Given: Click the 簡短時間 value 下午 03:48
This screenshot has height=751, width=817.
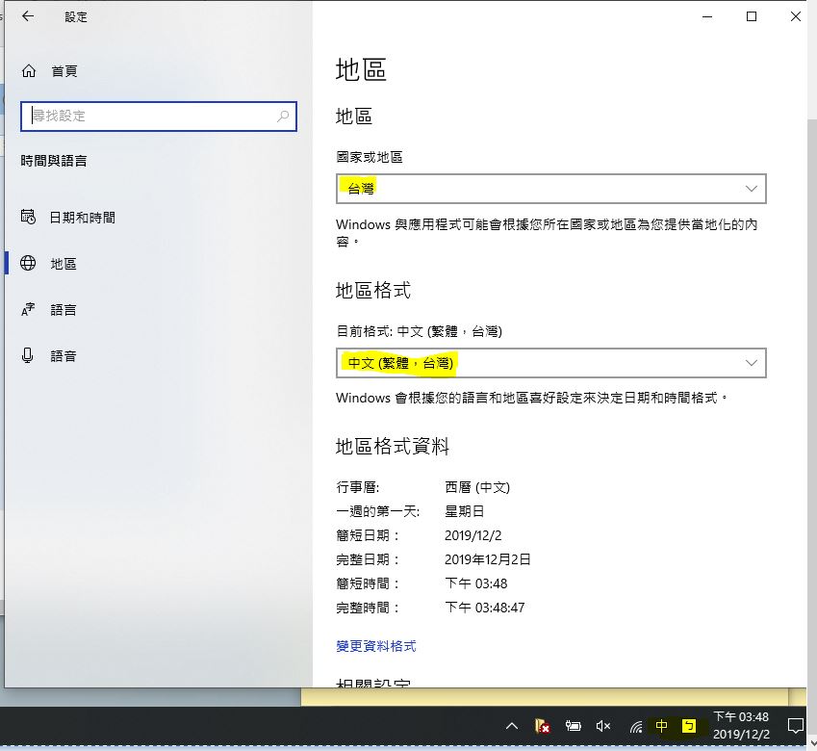Looking at the screenshot, I should 475,583.
